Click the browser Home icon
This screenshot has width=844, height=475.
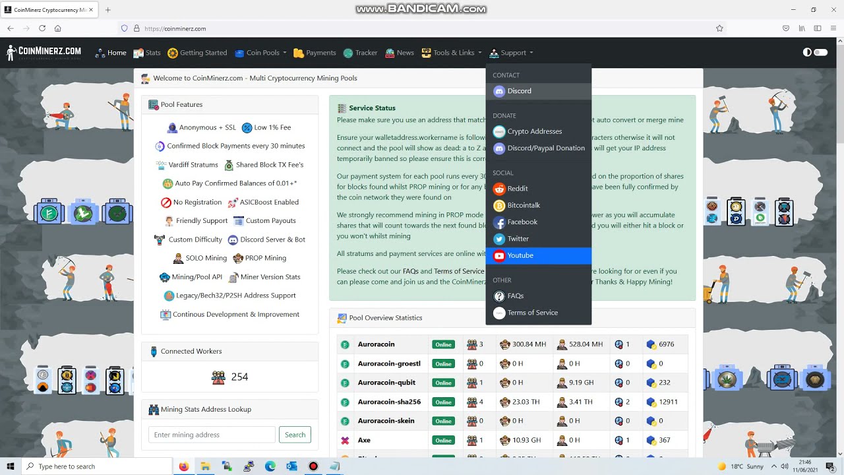pos(58,28)
